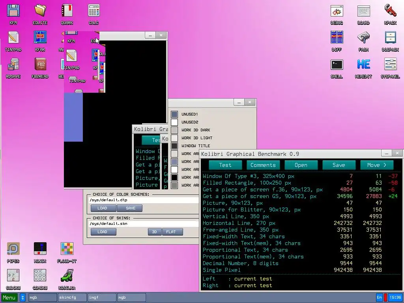Switch the skin to 3D style

pyautogui.click(x=155, y=232)
